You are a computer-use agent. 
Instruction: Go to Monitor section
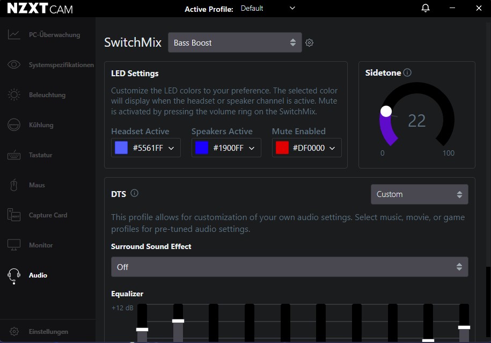(41, 245)
